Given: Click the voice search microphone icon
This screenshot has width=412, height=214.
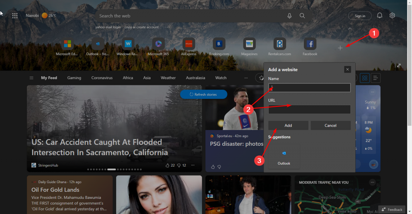Looking at the screenshot, I should click(x=289, y=15).
